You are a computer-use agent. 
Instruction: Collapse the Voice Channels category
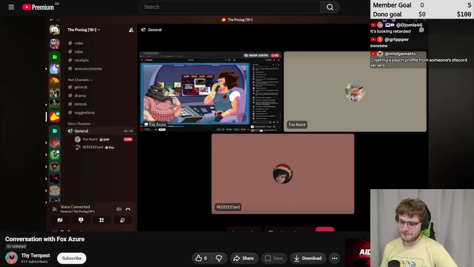[x=81, y=124]
